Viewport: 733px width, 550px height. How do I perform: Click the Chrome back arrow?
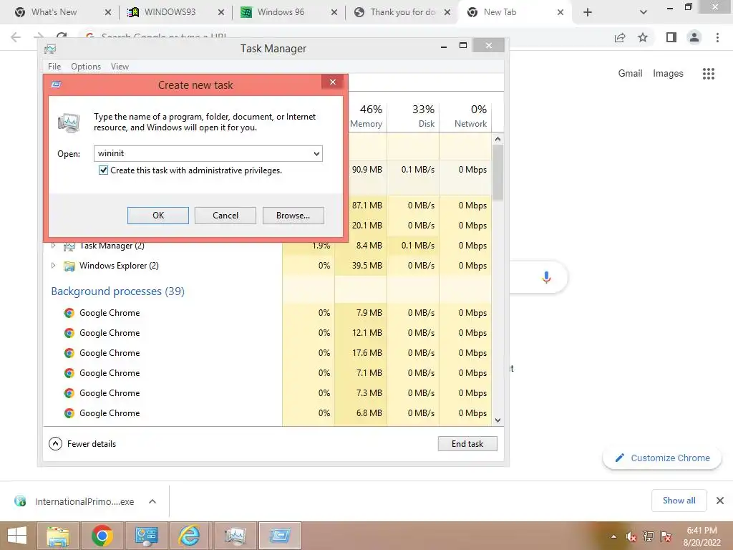(x=16, y=37)
